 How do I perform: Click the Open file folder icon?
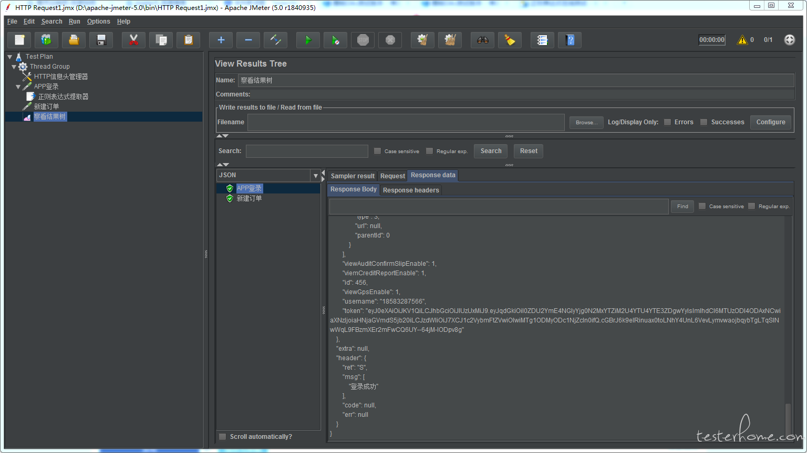pos(74,40)
